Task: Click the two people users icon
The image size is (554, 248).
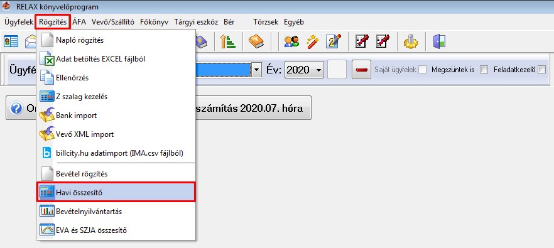Action: point(291,41)
